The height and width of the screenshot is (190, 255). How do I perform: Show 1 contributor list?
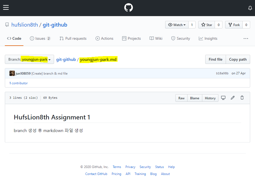click(x=19, y=83)
